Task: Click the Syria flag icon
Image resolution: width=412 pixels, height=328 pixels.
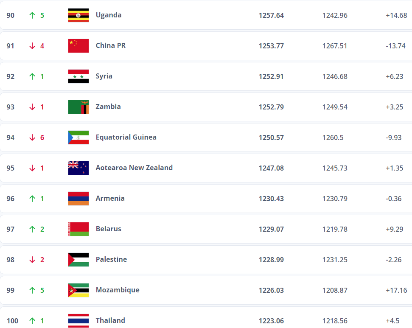Action: [78, 76]
